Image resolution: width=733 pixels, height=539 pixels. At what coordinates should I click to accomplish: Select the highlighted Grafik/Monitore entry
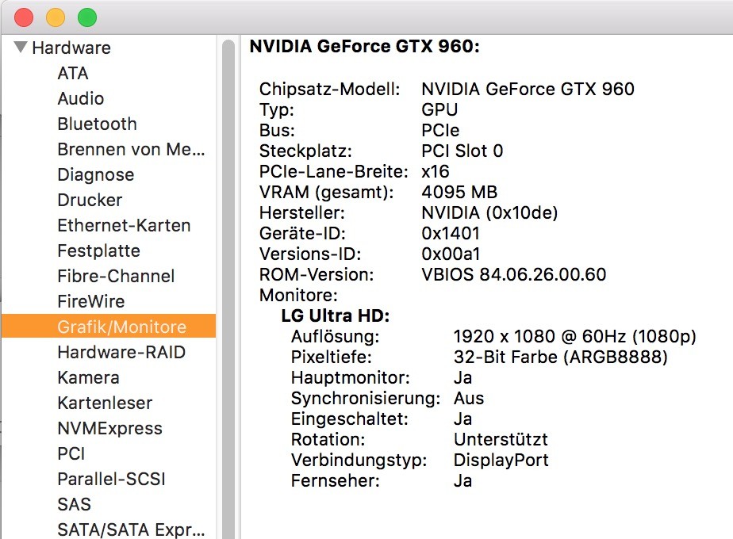coord(121,327)
